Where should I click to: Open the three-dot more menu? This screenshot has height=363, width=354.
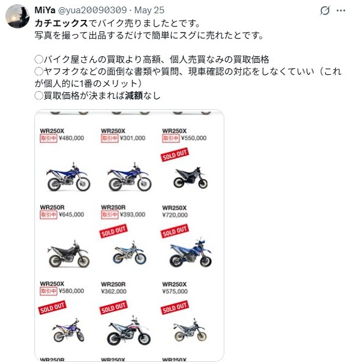(x=341, y=10)
